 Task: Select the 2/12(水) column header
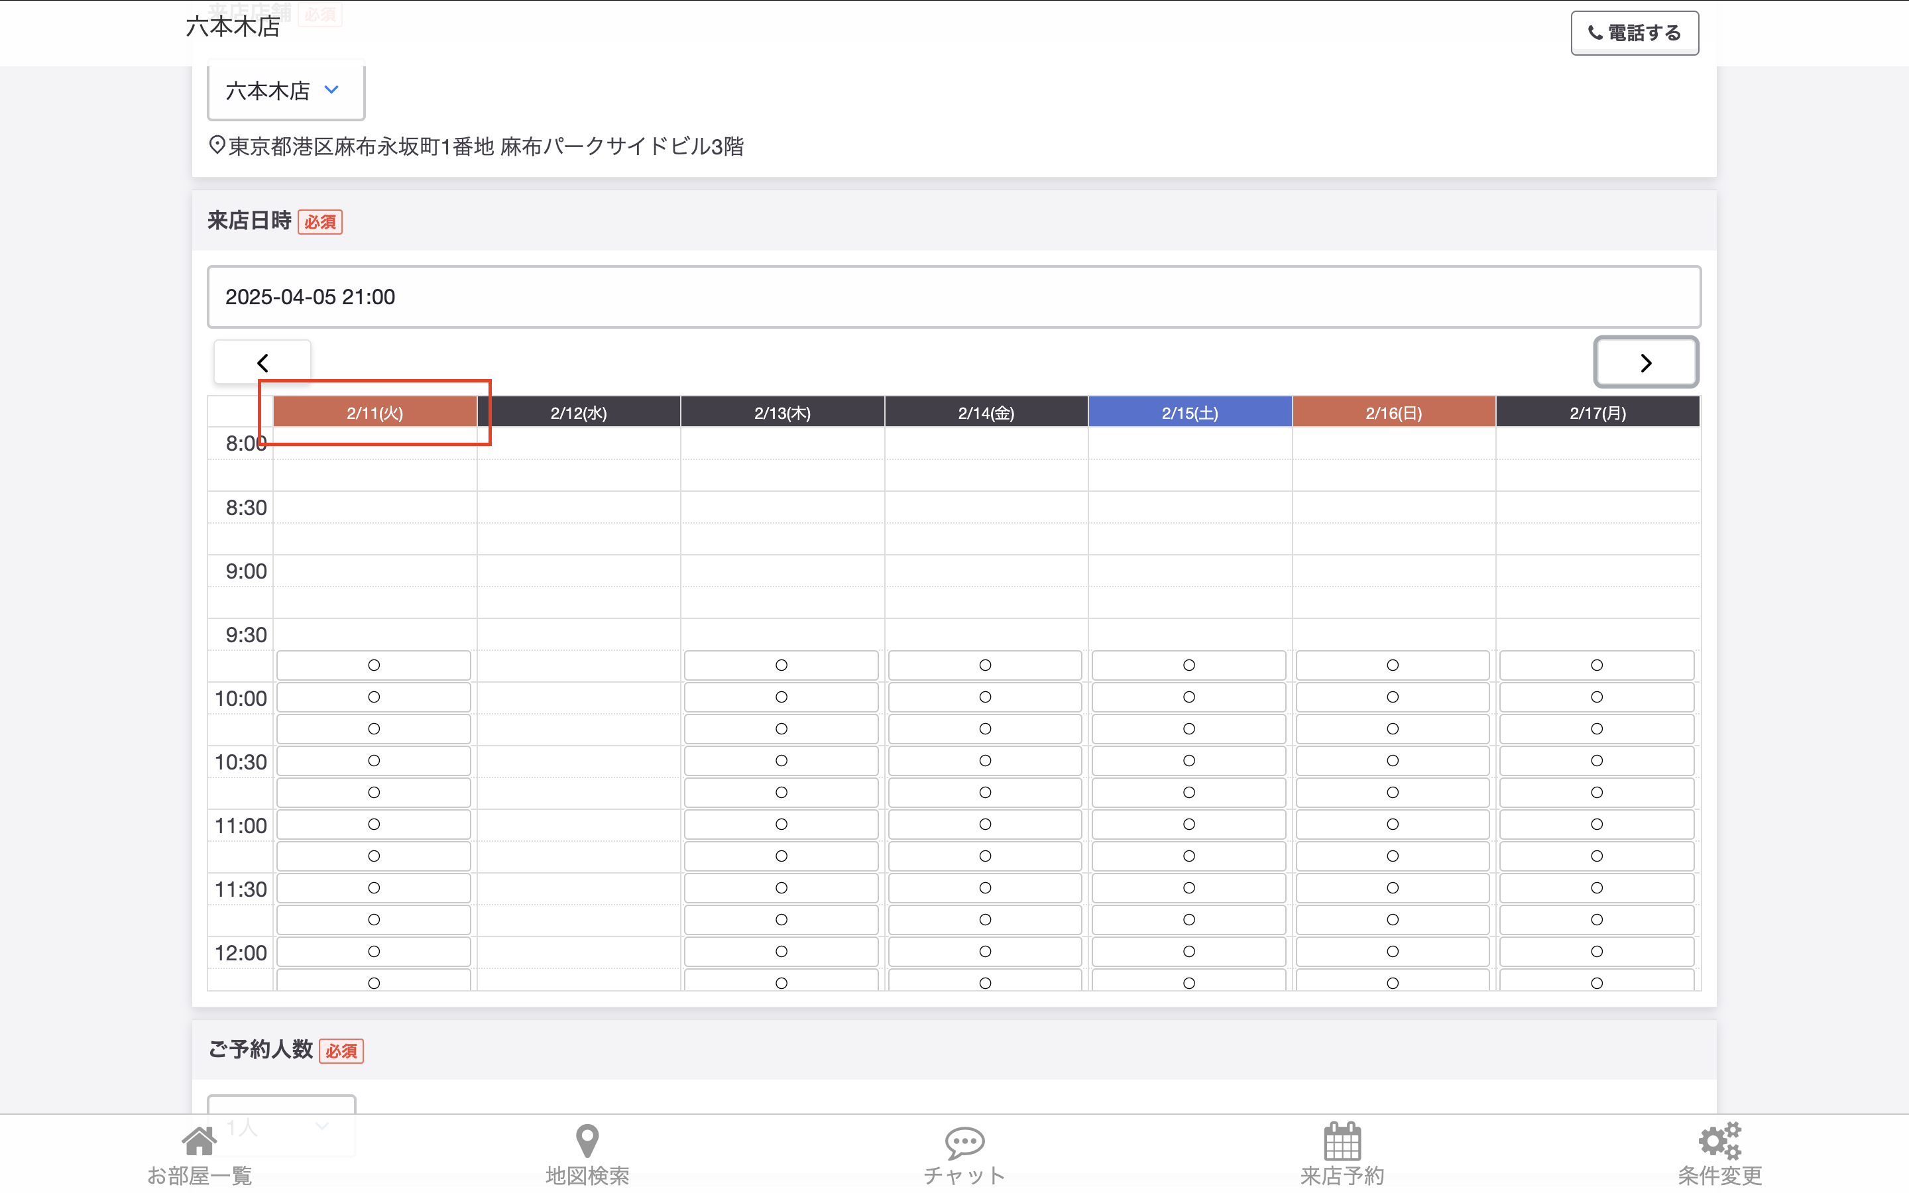click(579, 413)
